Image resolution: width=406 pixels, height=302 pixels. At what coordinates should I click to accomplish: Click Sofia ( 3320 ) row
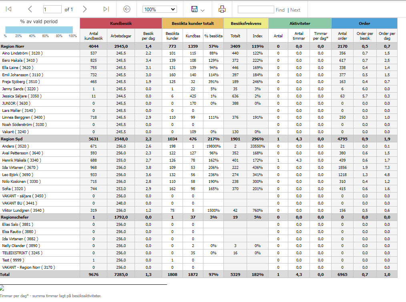[199, 188]
